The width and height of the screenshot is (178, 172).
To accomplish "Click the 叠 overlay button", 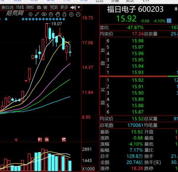I will point(39,7).
